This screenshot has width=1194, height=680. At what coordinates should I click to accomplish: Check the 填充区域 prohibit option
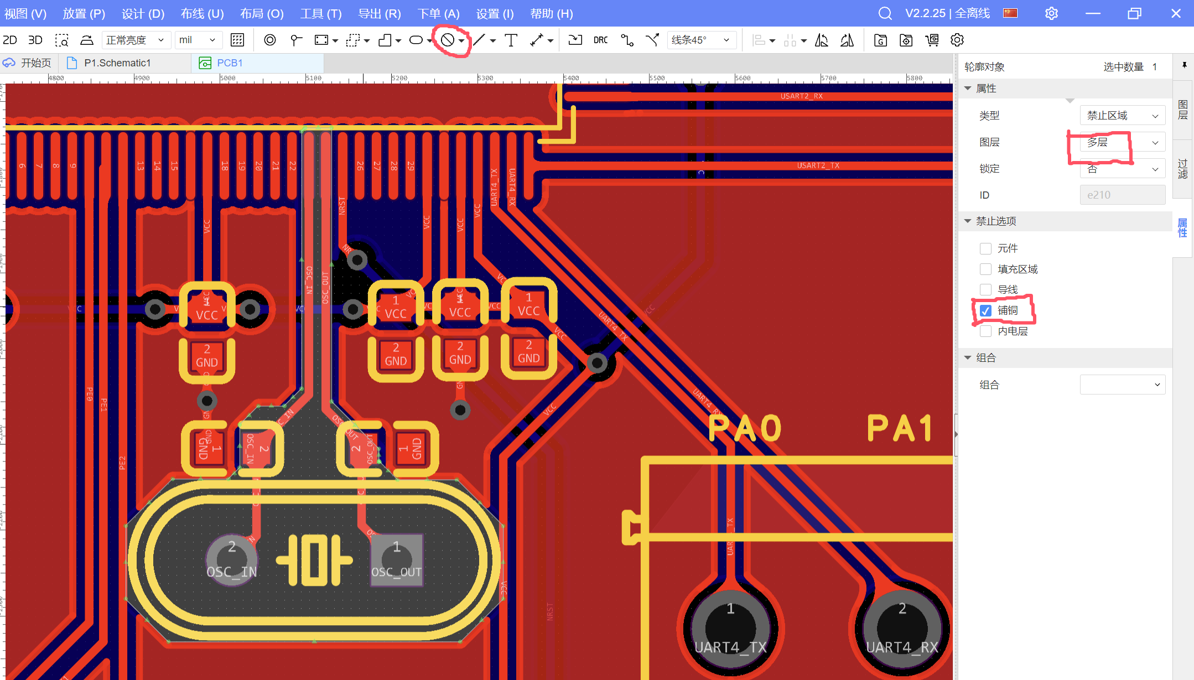[x=985, y=269]
